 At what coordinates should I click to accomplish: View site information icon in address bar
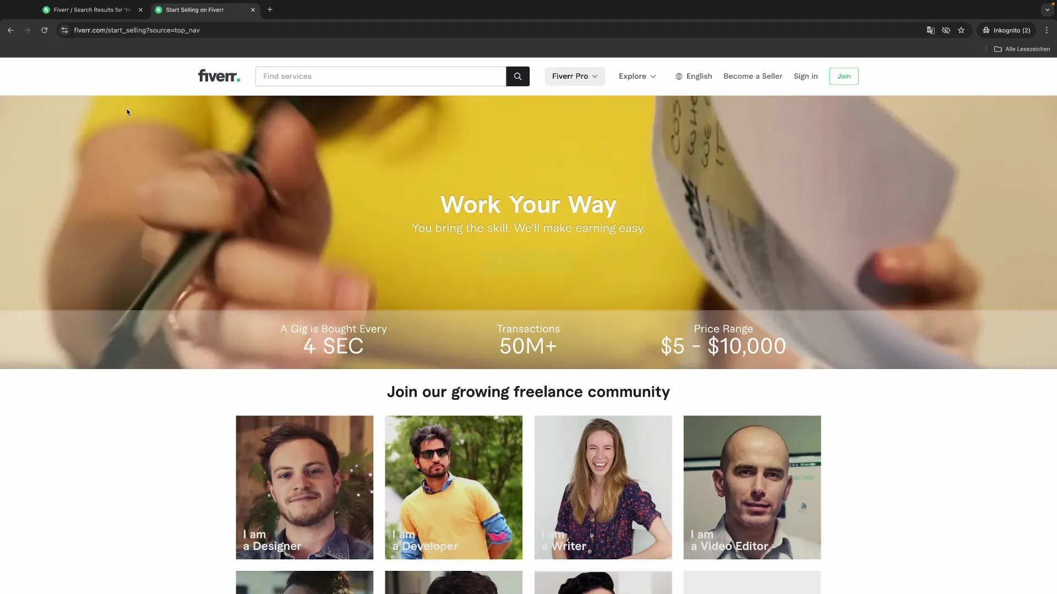[x=64, y=30]
